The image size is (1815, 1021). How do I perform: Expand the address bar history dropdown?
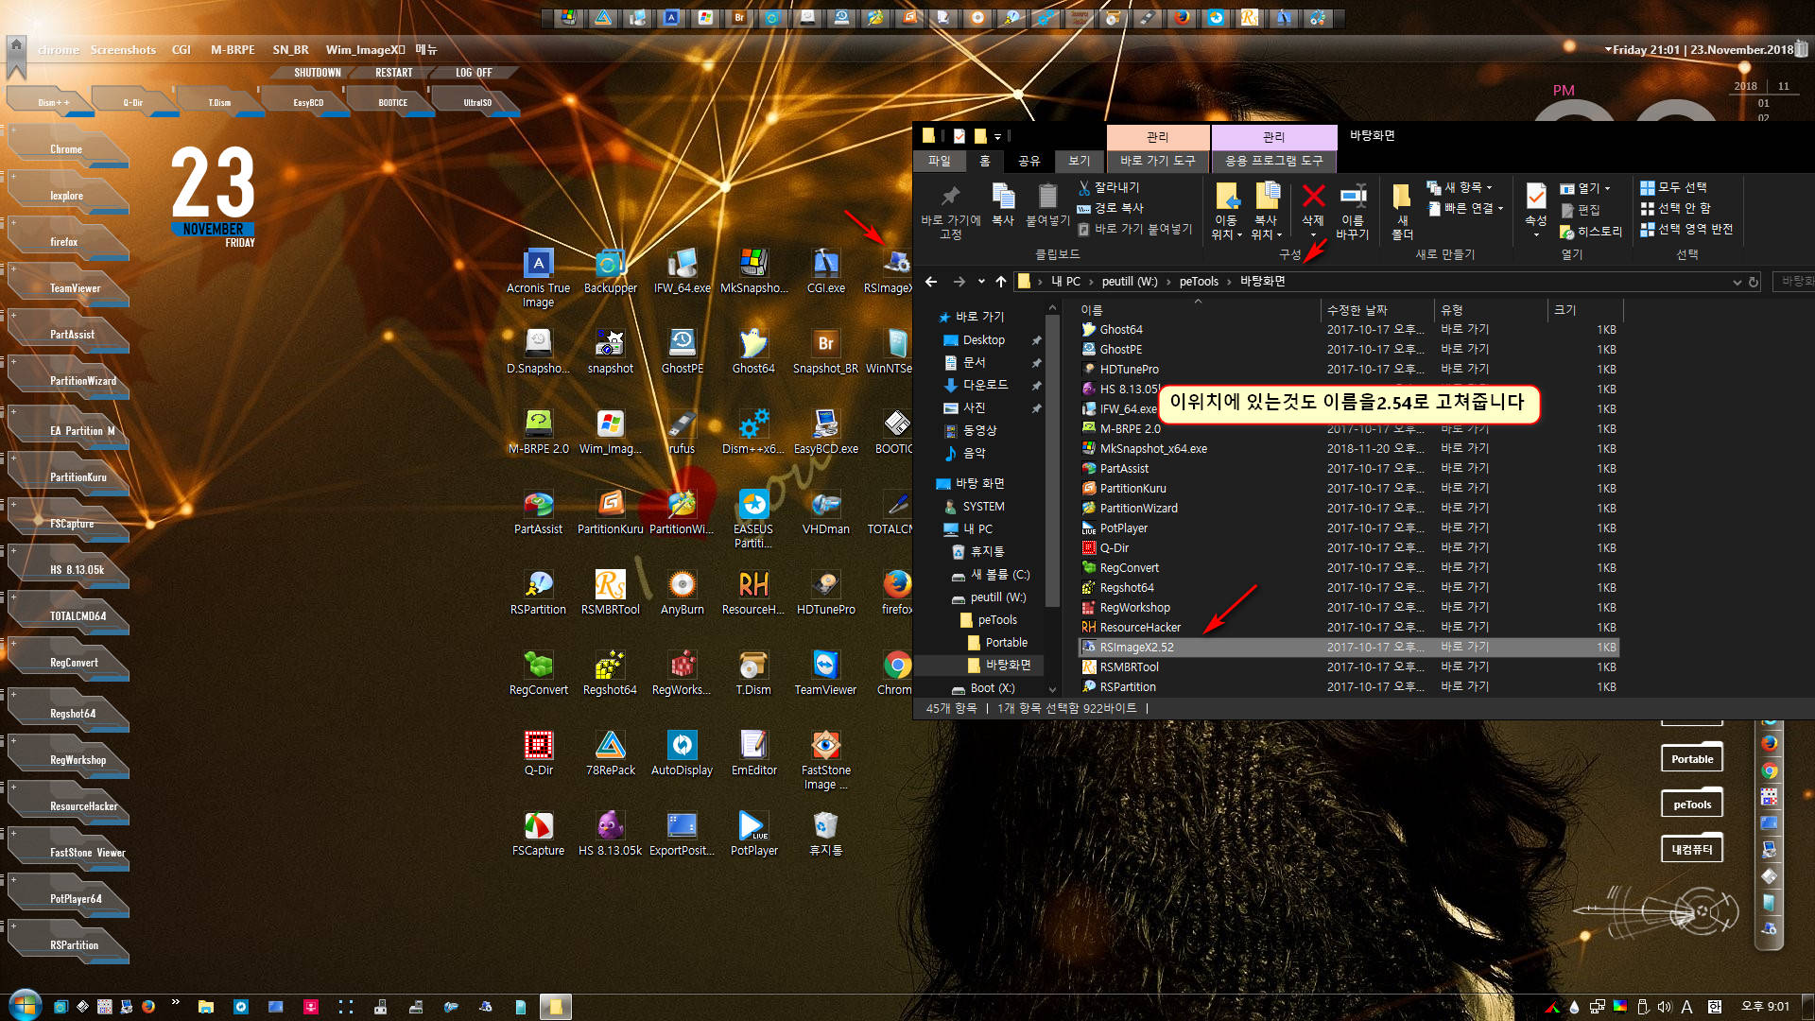(1736, 282)
